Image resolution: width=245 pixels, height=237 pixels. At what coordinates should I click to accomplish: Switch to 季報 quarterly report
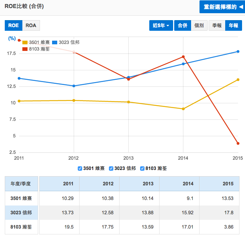coord(217,26)
